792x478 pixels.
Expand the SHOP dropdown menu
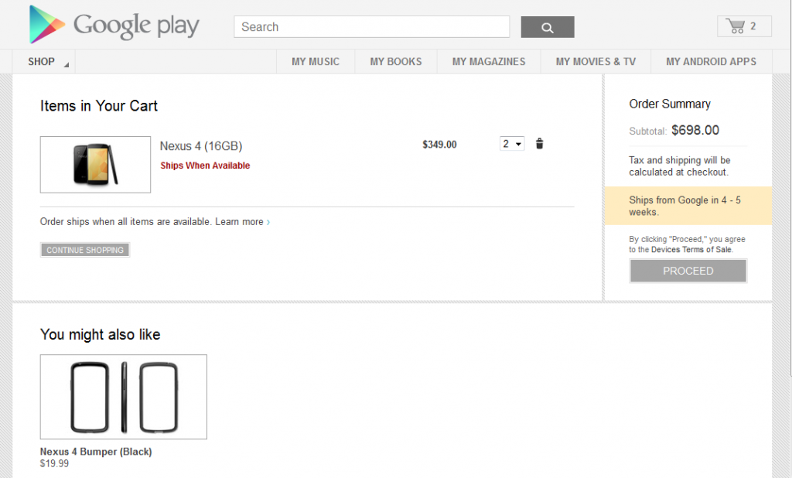pyautogui.click(x=44, y=62)
